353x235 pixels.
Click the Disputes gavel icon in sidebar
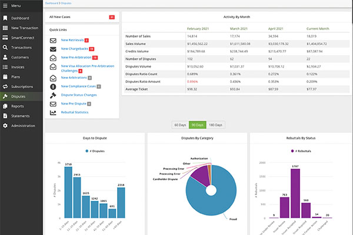click(x=5, y=96)
